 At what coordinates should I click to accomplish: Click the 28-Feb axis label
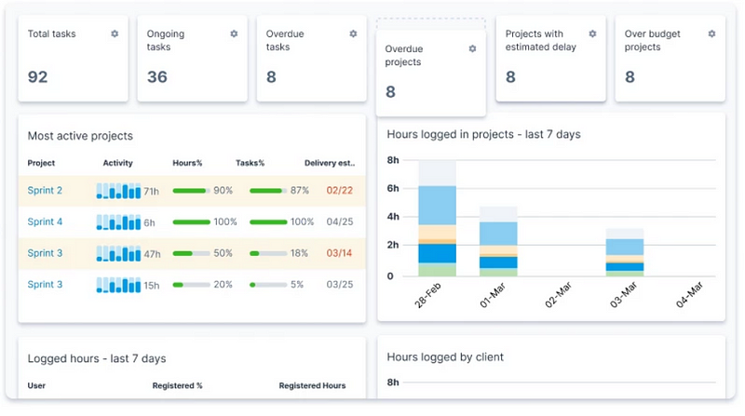(x=427, y=295)
